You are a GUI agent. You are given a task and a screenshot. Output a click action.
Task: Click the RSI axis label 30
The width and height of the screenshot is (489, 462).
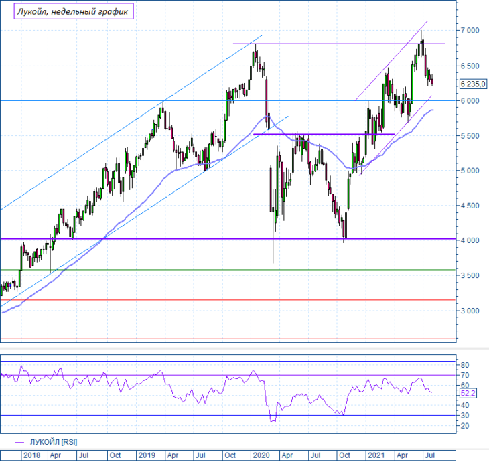[465, 416]
